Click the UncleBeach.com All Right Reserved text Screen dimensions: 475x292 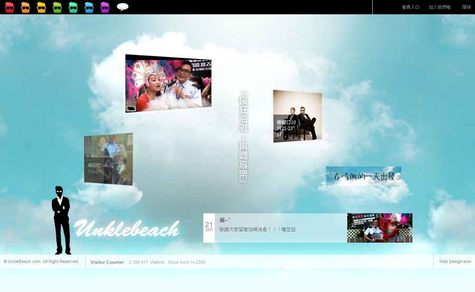41,261
